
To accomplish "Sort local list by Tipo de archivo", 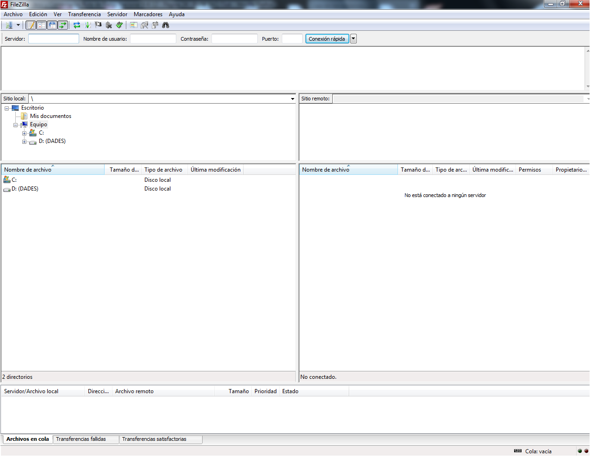I will tap(164, 170).
